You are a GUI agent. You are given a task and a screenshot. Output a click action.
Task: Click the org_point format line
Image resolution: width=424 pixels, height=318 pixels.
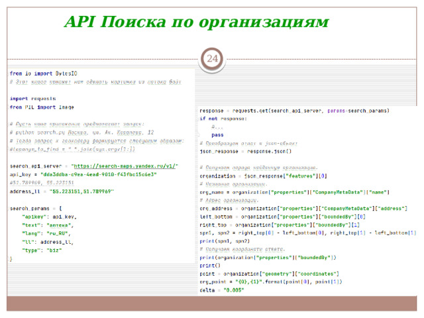tap(271, 282)
